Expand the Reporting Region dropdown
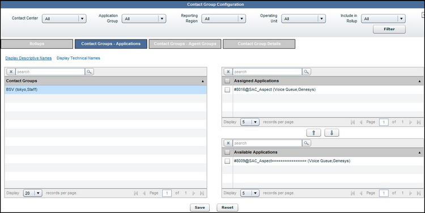The height and width of the screenshot is (213, 425). [224, 19]
